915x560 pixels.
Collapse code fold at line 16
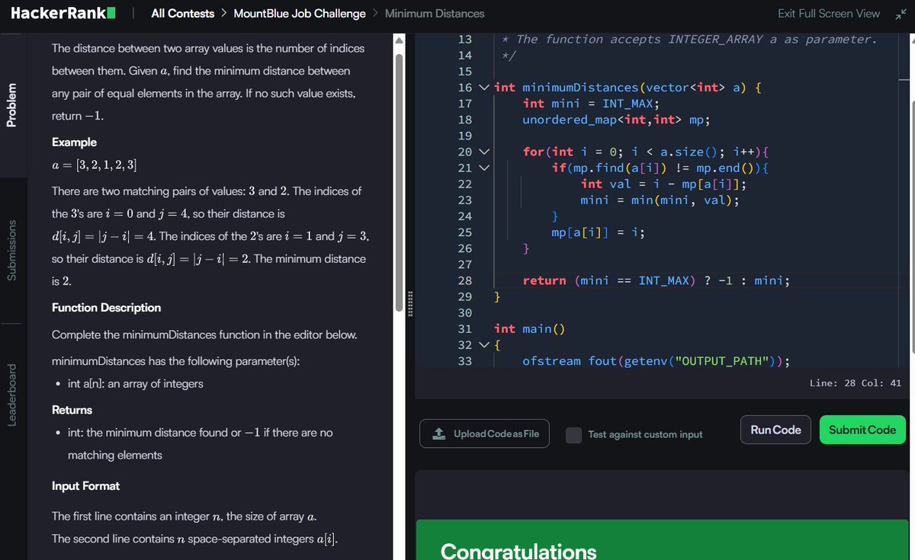[x=485, y=88]
